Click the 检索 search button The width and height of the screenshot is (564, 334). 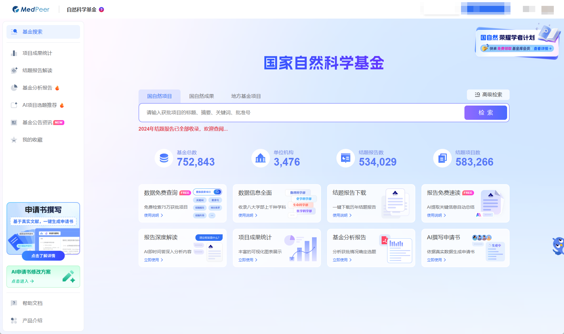tap(485, 113)
